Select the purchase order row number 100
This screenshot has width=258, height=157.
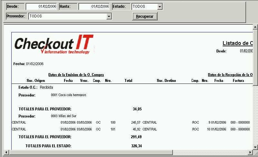tap(113, 123)
